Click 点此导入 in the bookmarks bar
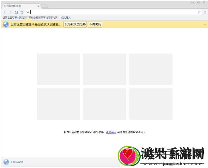Viewport: 208px width, 168px height. [x=66, y=18]
